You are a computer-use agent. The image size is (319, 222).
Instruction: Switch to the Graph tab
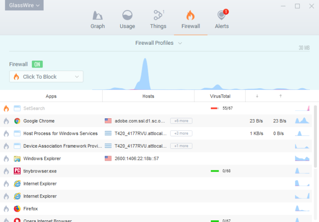[x=98, y=20]
